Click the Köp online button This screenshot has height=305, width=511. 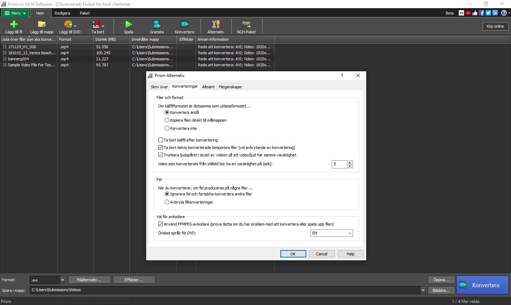[495, 26]
